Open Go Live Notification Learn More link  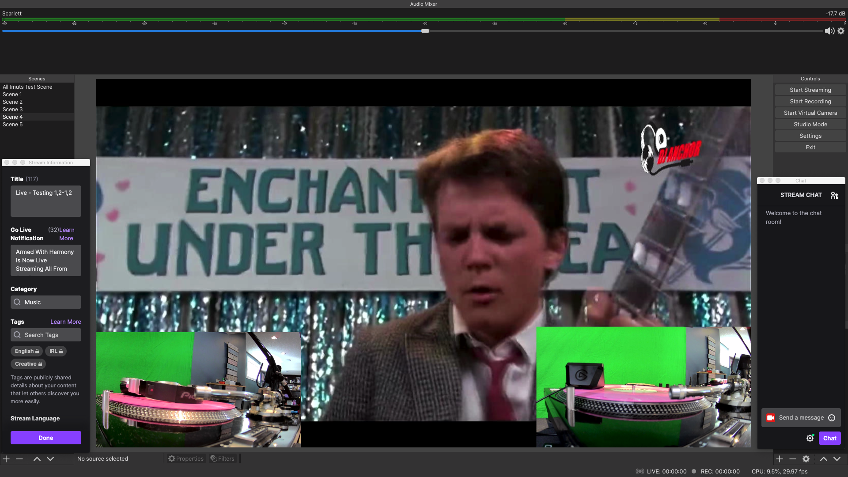67,234
